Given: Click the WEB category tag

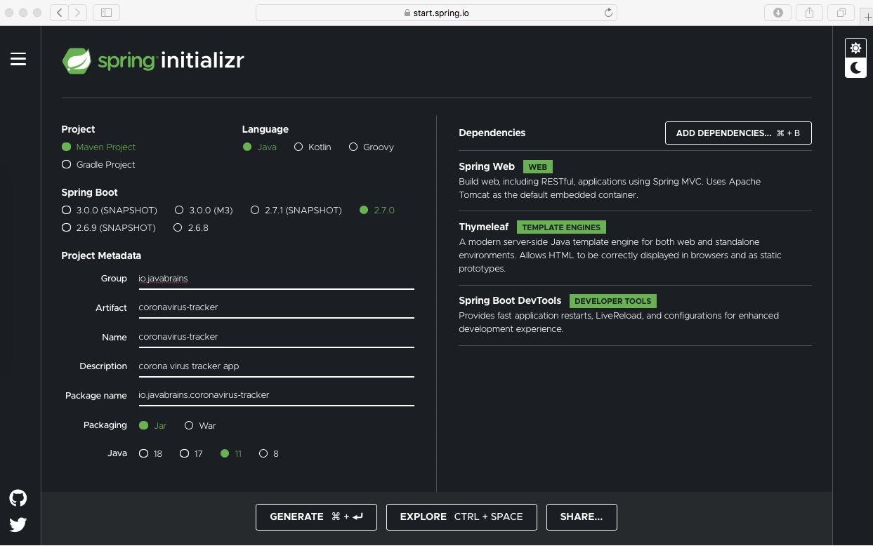Looking at the screenshot, I should pyautogui.click(x=538, y=167).
